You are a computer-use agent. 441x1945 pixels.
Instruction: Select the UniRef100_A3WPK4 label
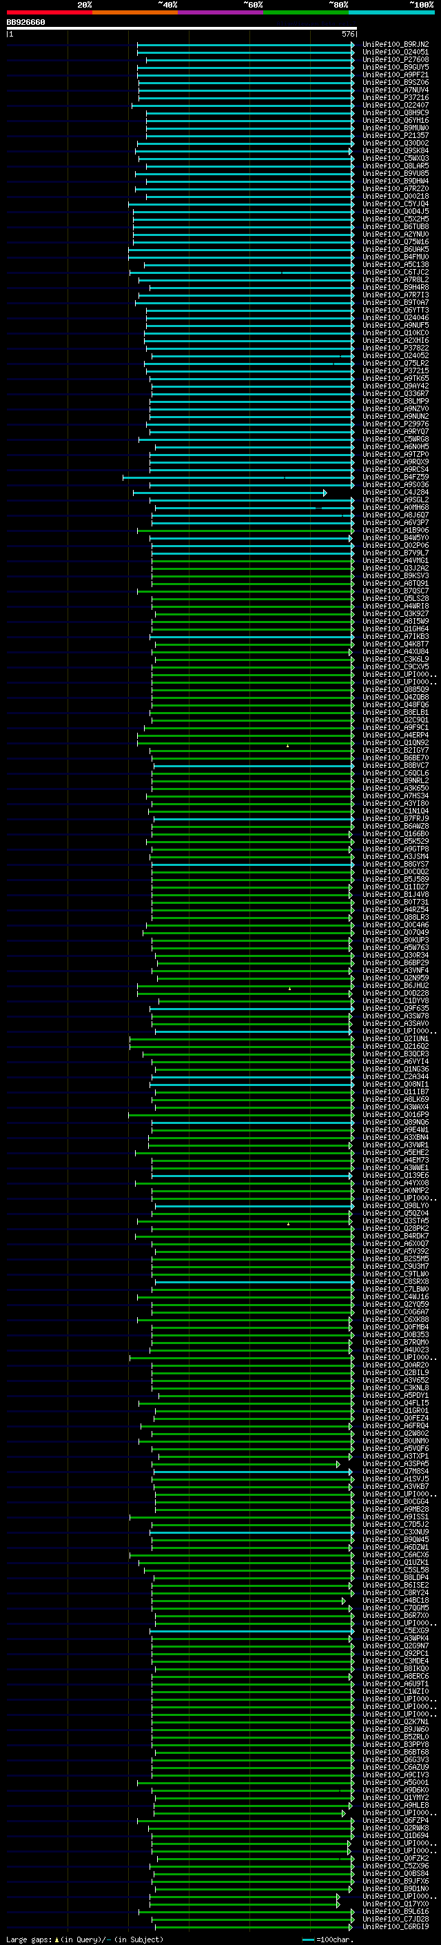[396, 1638]
